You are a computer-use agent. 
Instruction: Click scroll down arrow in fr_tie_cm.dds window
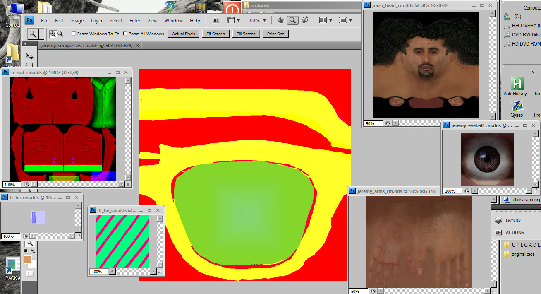pos(160,265)
